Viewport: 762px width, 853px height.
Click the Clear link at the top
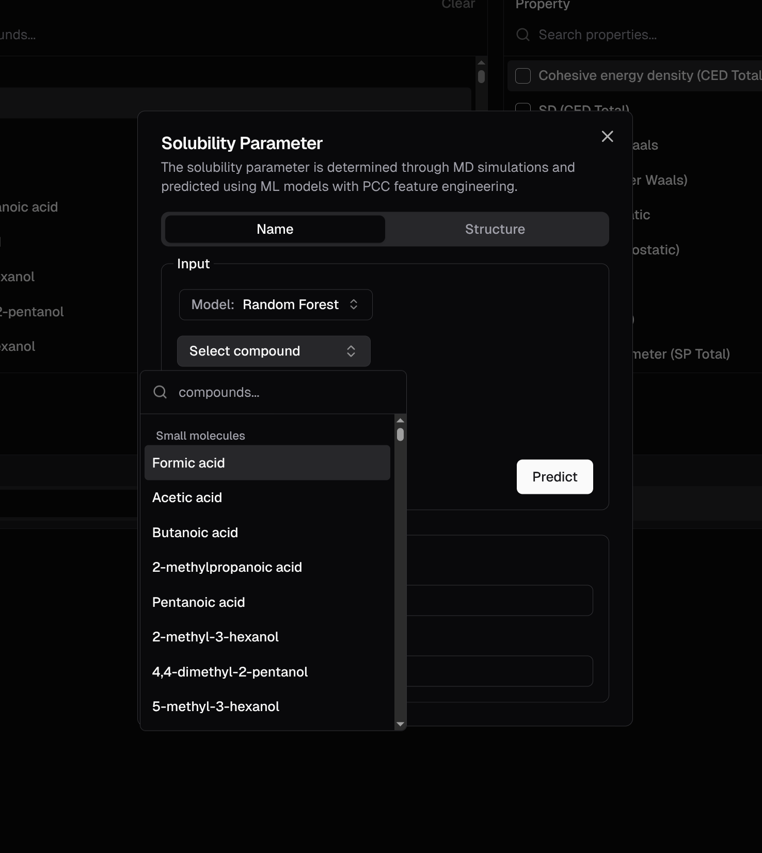[458, 4]
